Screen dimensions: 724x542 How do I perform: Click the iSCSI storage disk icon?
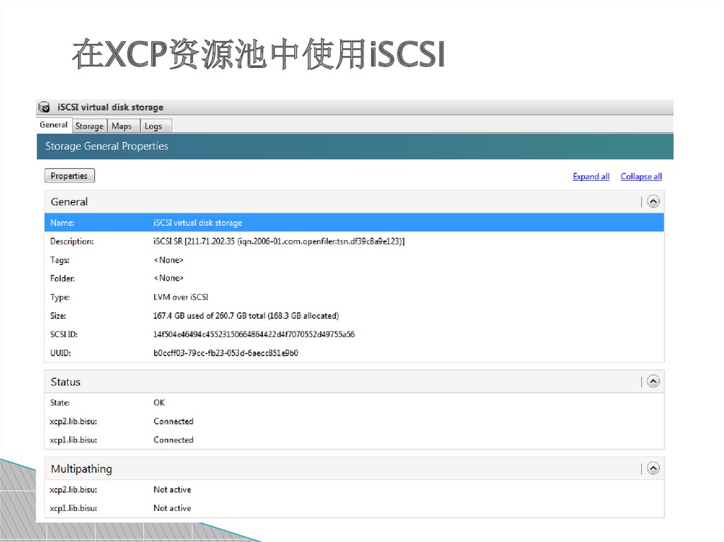tap(45, 107)
